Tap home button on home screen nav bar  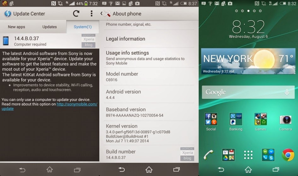pos(248,169)
